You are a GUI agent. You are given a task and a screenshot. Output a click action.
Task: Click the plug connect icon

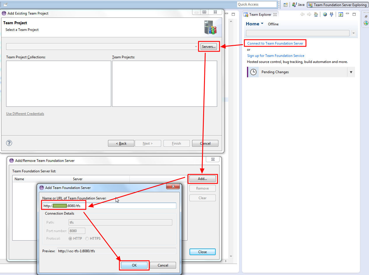[x=332, y=14]
